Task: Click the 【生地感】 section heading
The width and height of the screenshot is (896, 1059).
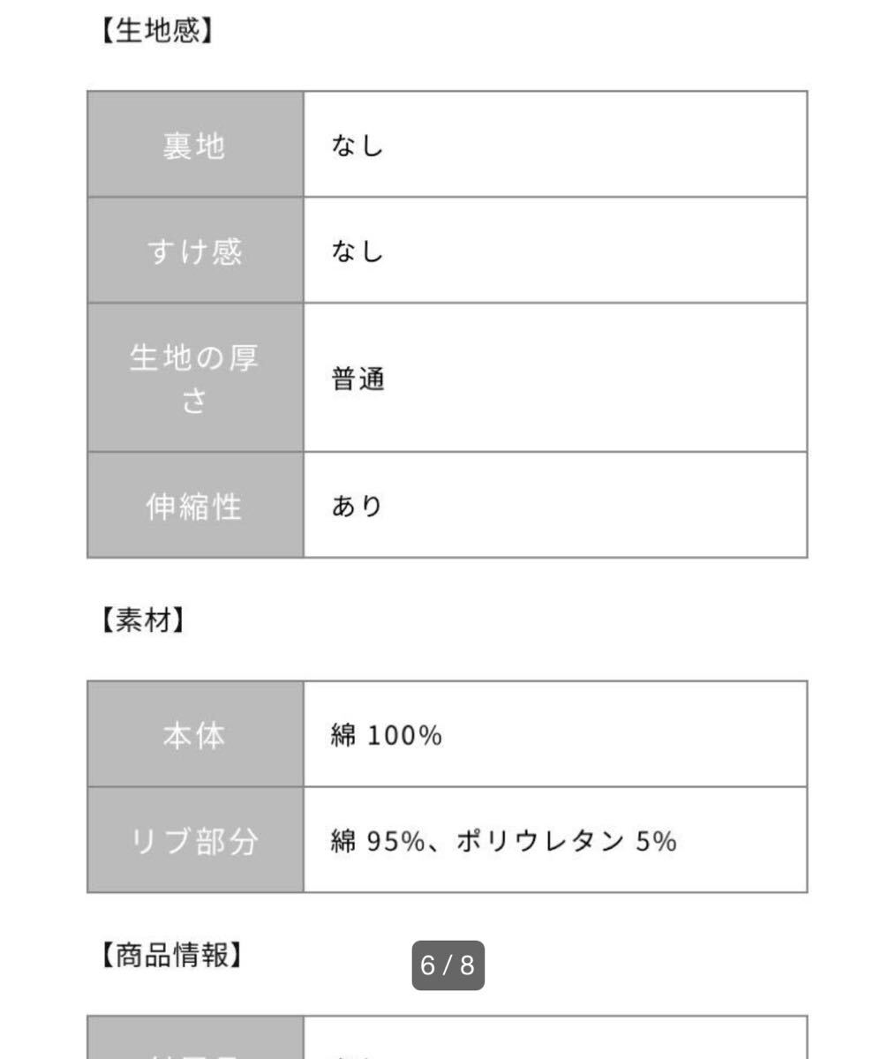Action: [155, 32]
